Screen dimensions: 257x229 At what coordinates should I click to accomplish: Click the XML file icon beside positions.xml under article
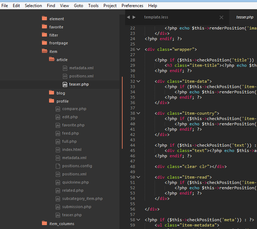pyautogui.click(x=65, y=76)
